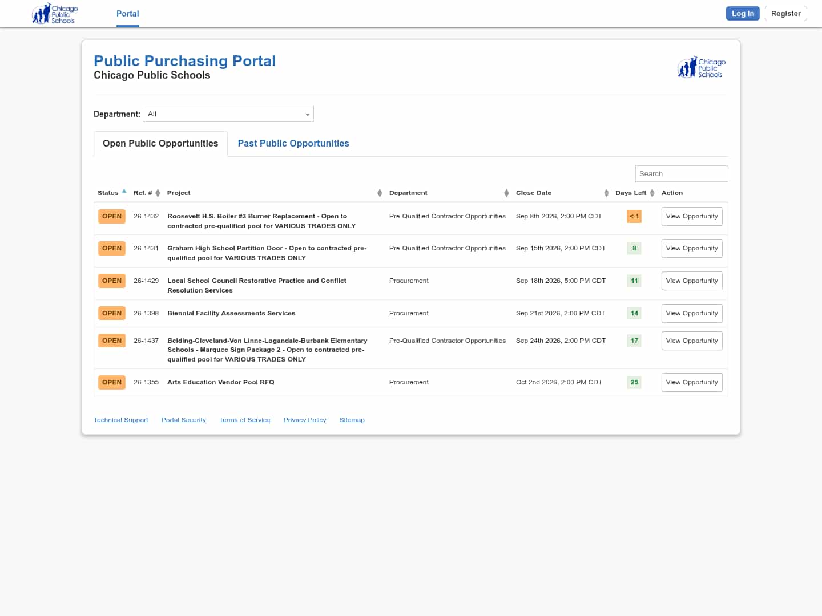The image size is (822, 616).
Task: View opportunity for Biennial Facility Assessments Services
Action: tap(692, 314)
